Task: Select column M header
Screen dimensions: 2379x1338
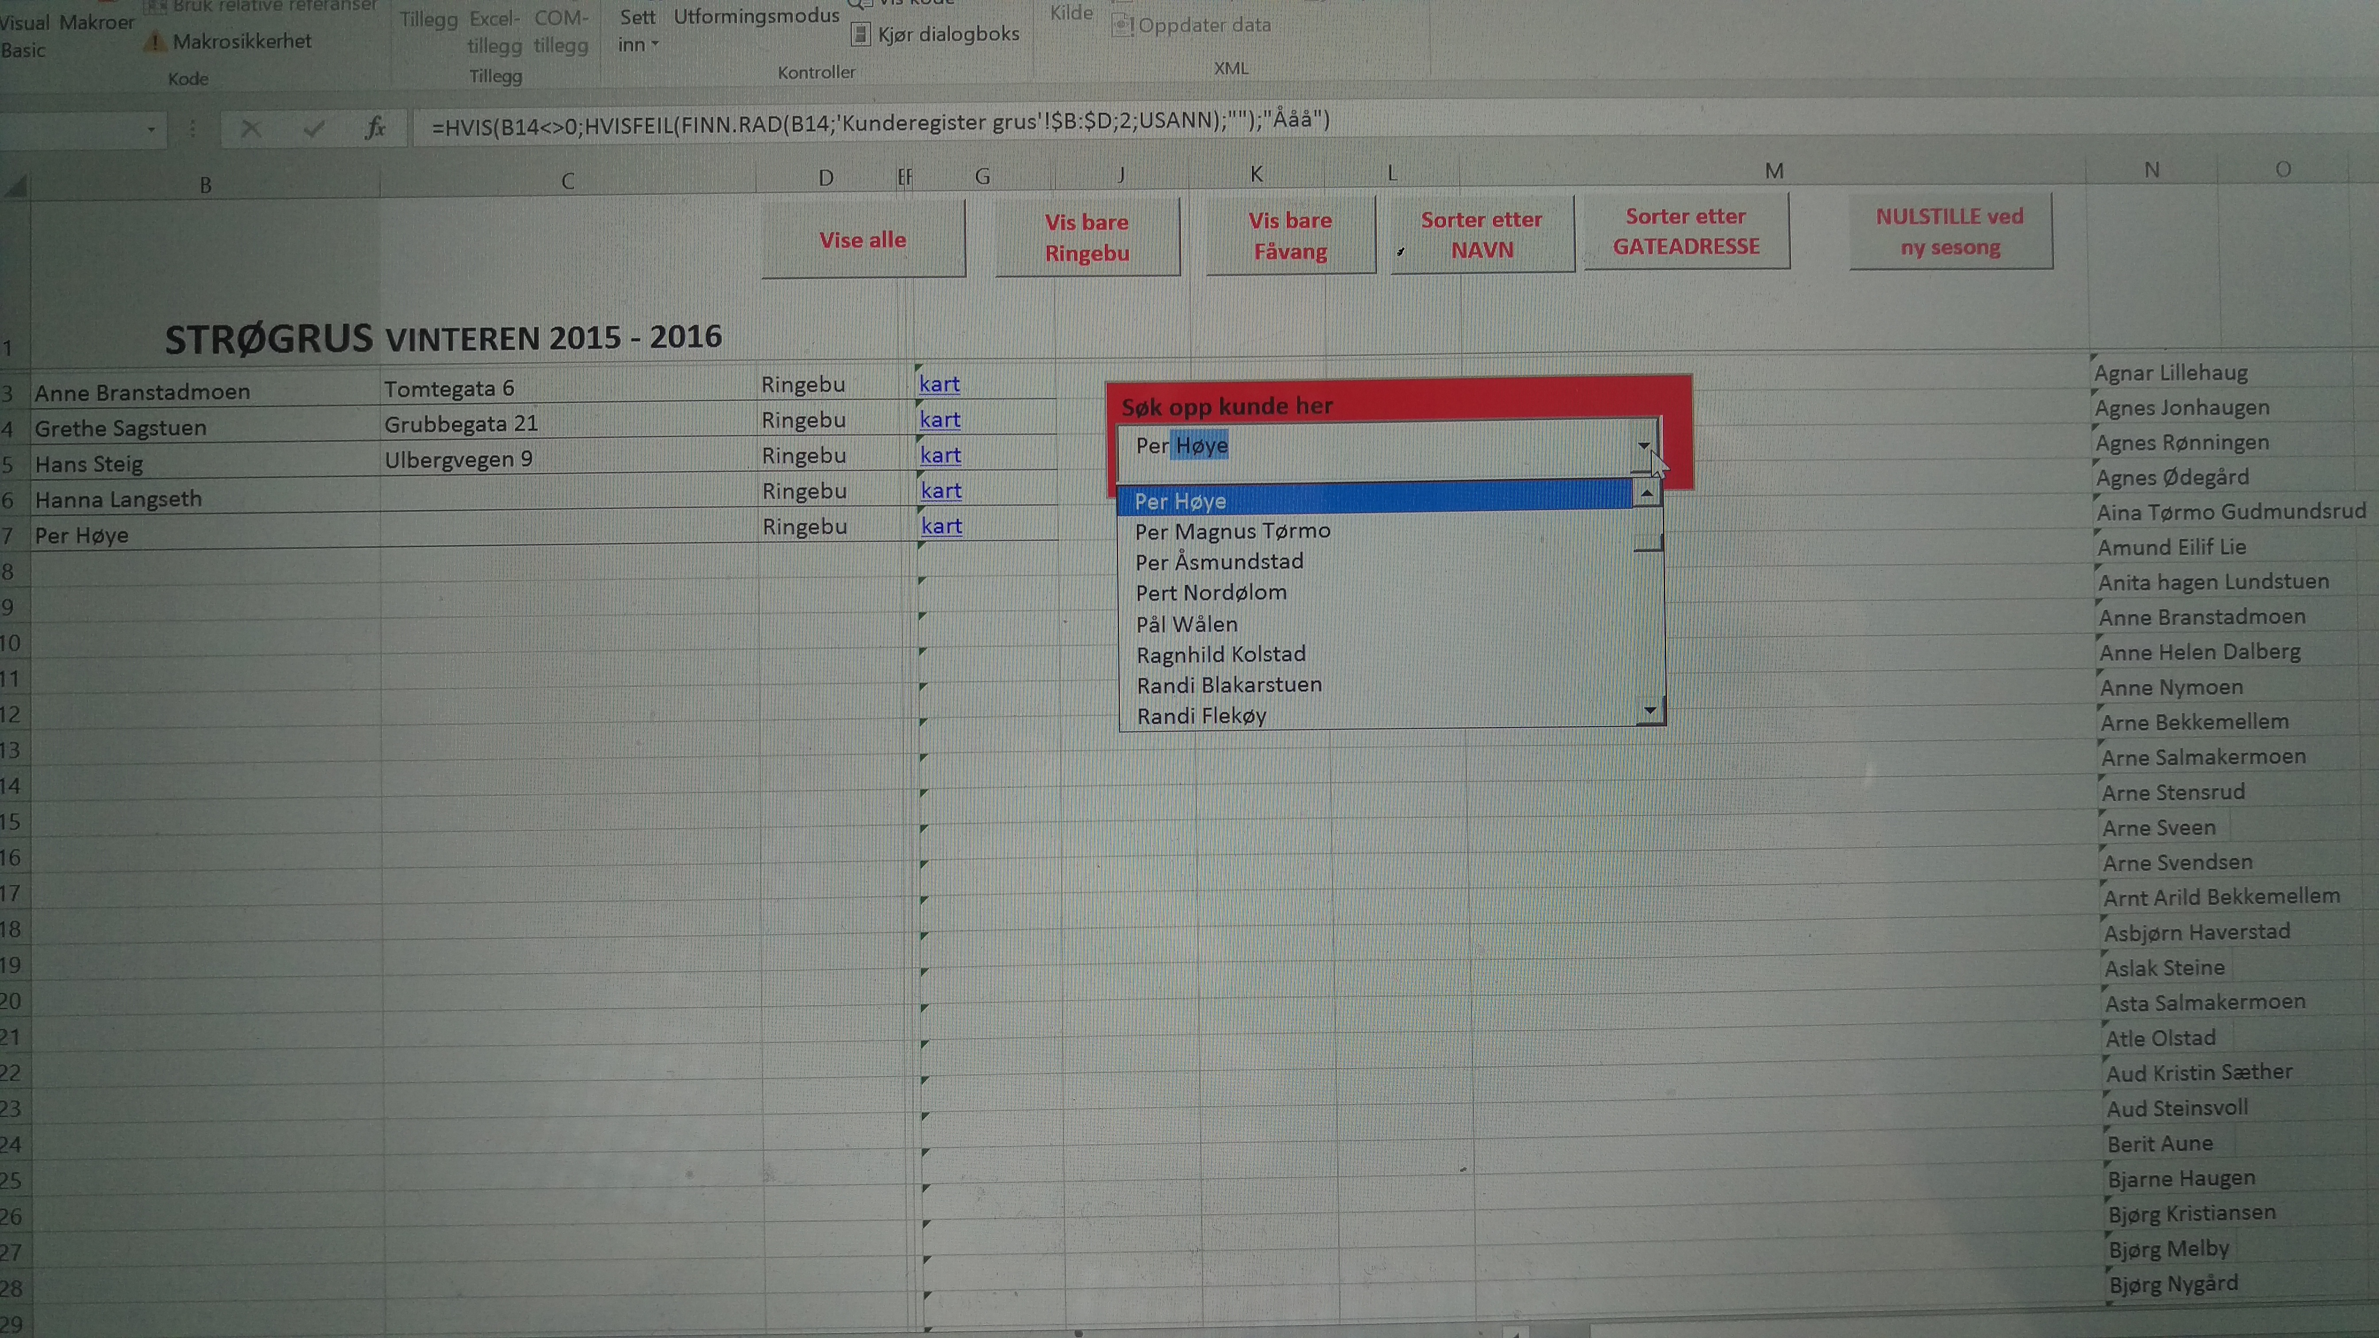Action: pyautogui.click(x=1774, y=171)
